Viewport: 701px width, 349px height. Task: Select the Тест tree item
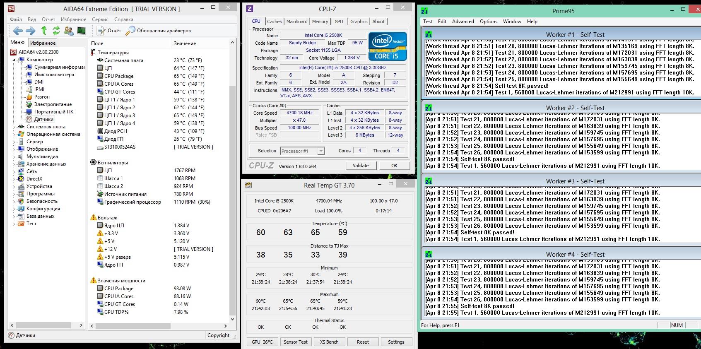pyautogui.click(x=27, y=224)
